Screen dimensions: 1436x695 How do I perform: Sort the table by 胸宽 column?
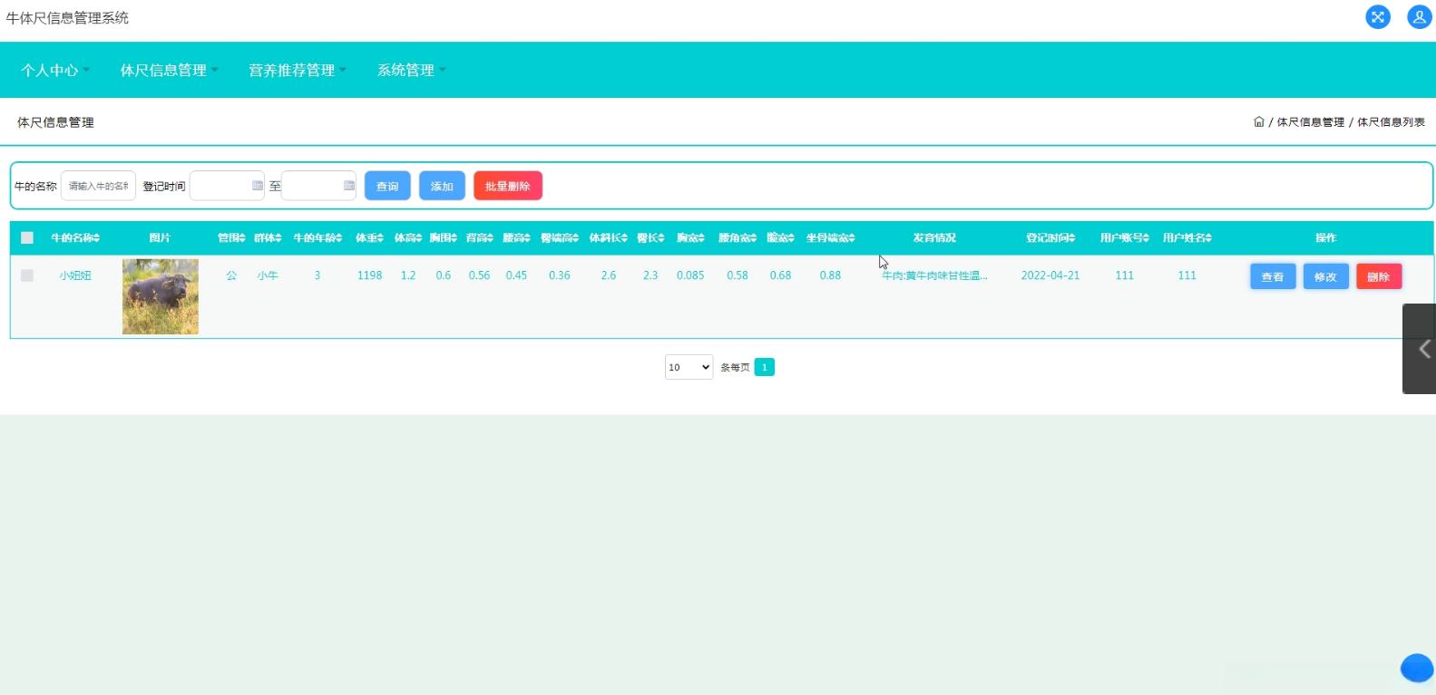(x=690, y=238)
